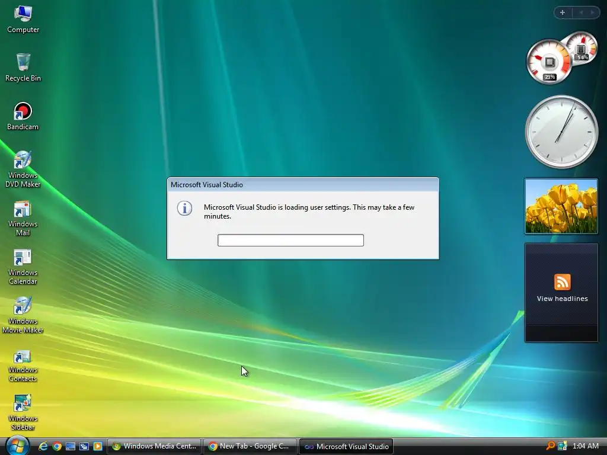Click the network icon in system tray
607x455 pixels.
tap(563, 446)
